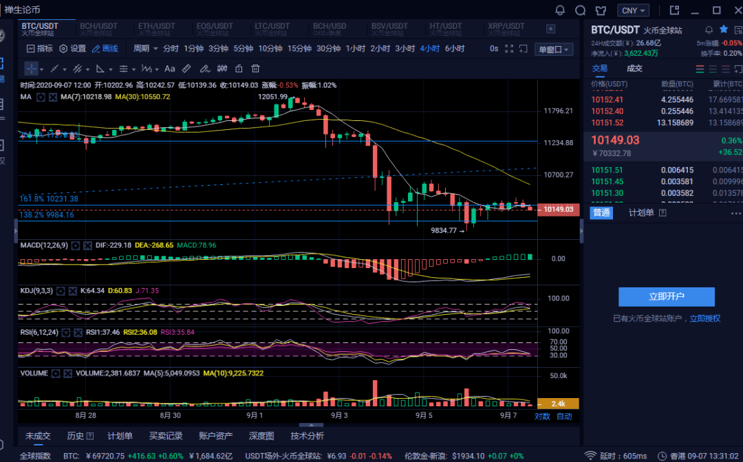Click the fullscreen chart icon
Image resolution: width=743 pixels, height=462 pixels.
click(509, 49)
